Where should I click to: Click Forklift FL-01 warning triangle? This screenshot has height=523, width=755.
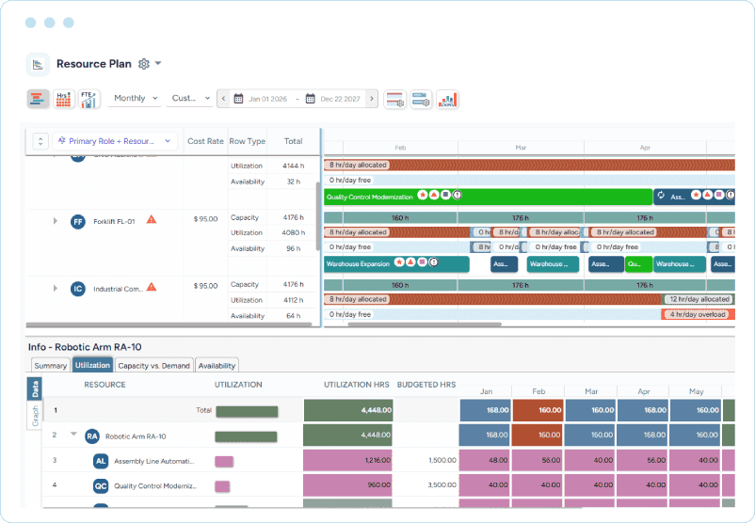[152, 220]
